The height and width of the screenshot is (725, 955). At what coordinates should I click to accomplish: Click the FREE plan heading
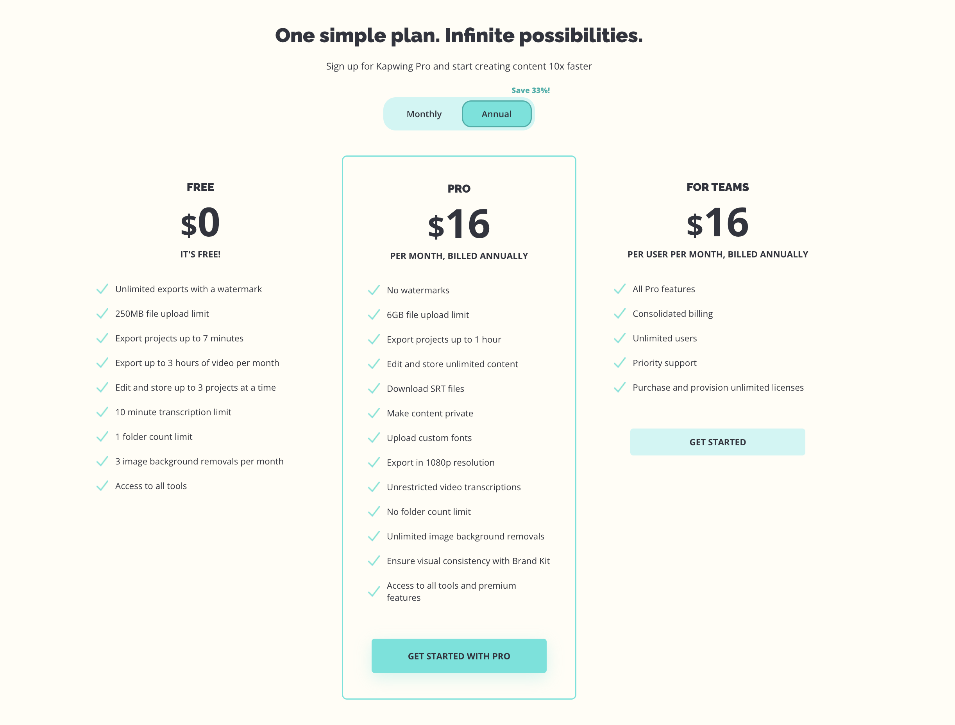(x=200, y=187)
